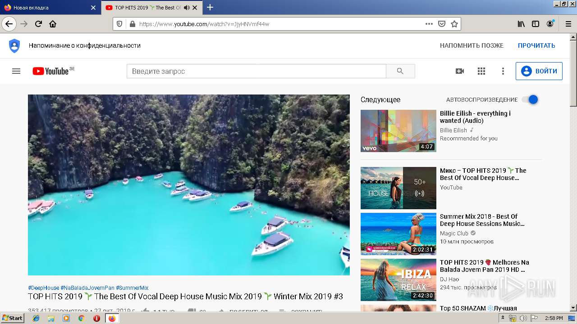Open Internet Explorer from the taskbar
Image resolution: width=577 pixels, height=324 pixels.
pyautogui.click(x=36, y=318)
